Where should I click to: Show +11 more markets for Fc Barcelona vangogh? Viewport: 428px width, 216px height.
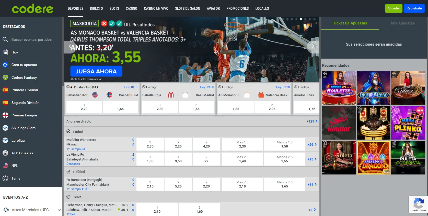click(x=312, y=184)
